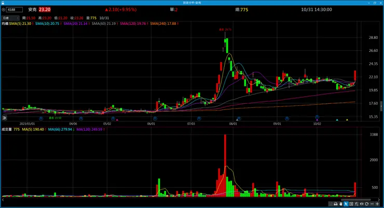Click the MA(5) 190.40 volume label
This screenshot has height=208, width=384.
click(34, 129)
